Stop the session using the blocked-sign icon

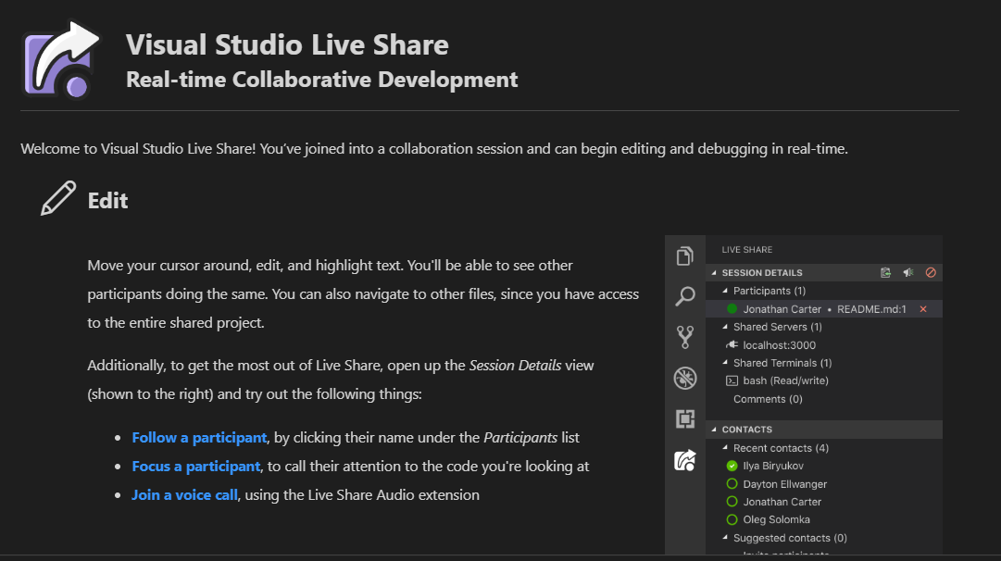pos(929,271)
